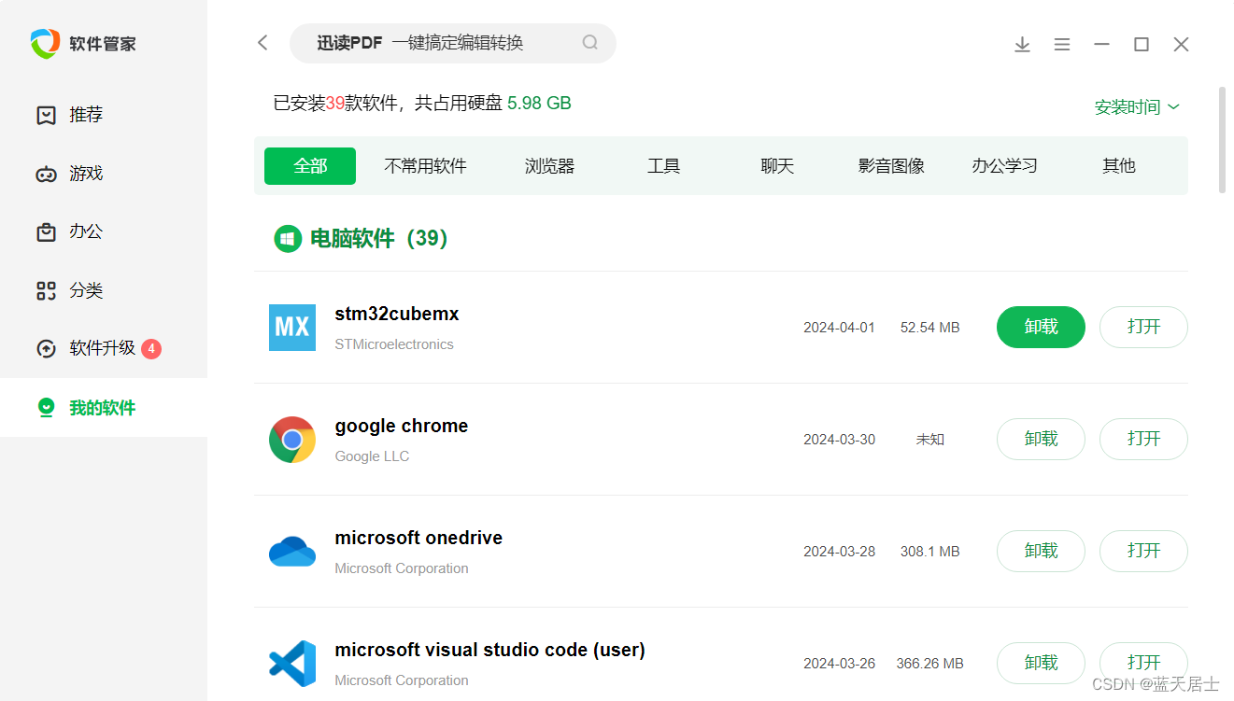Click the magnifier search icon
The image size is (1234, 701).
coord(590,42)
